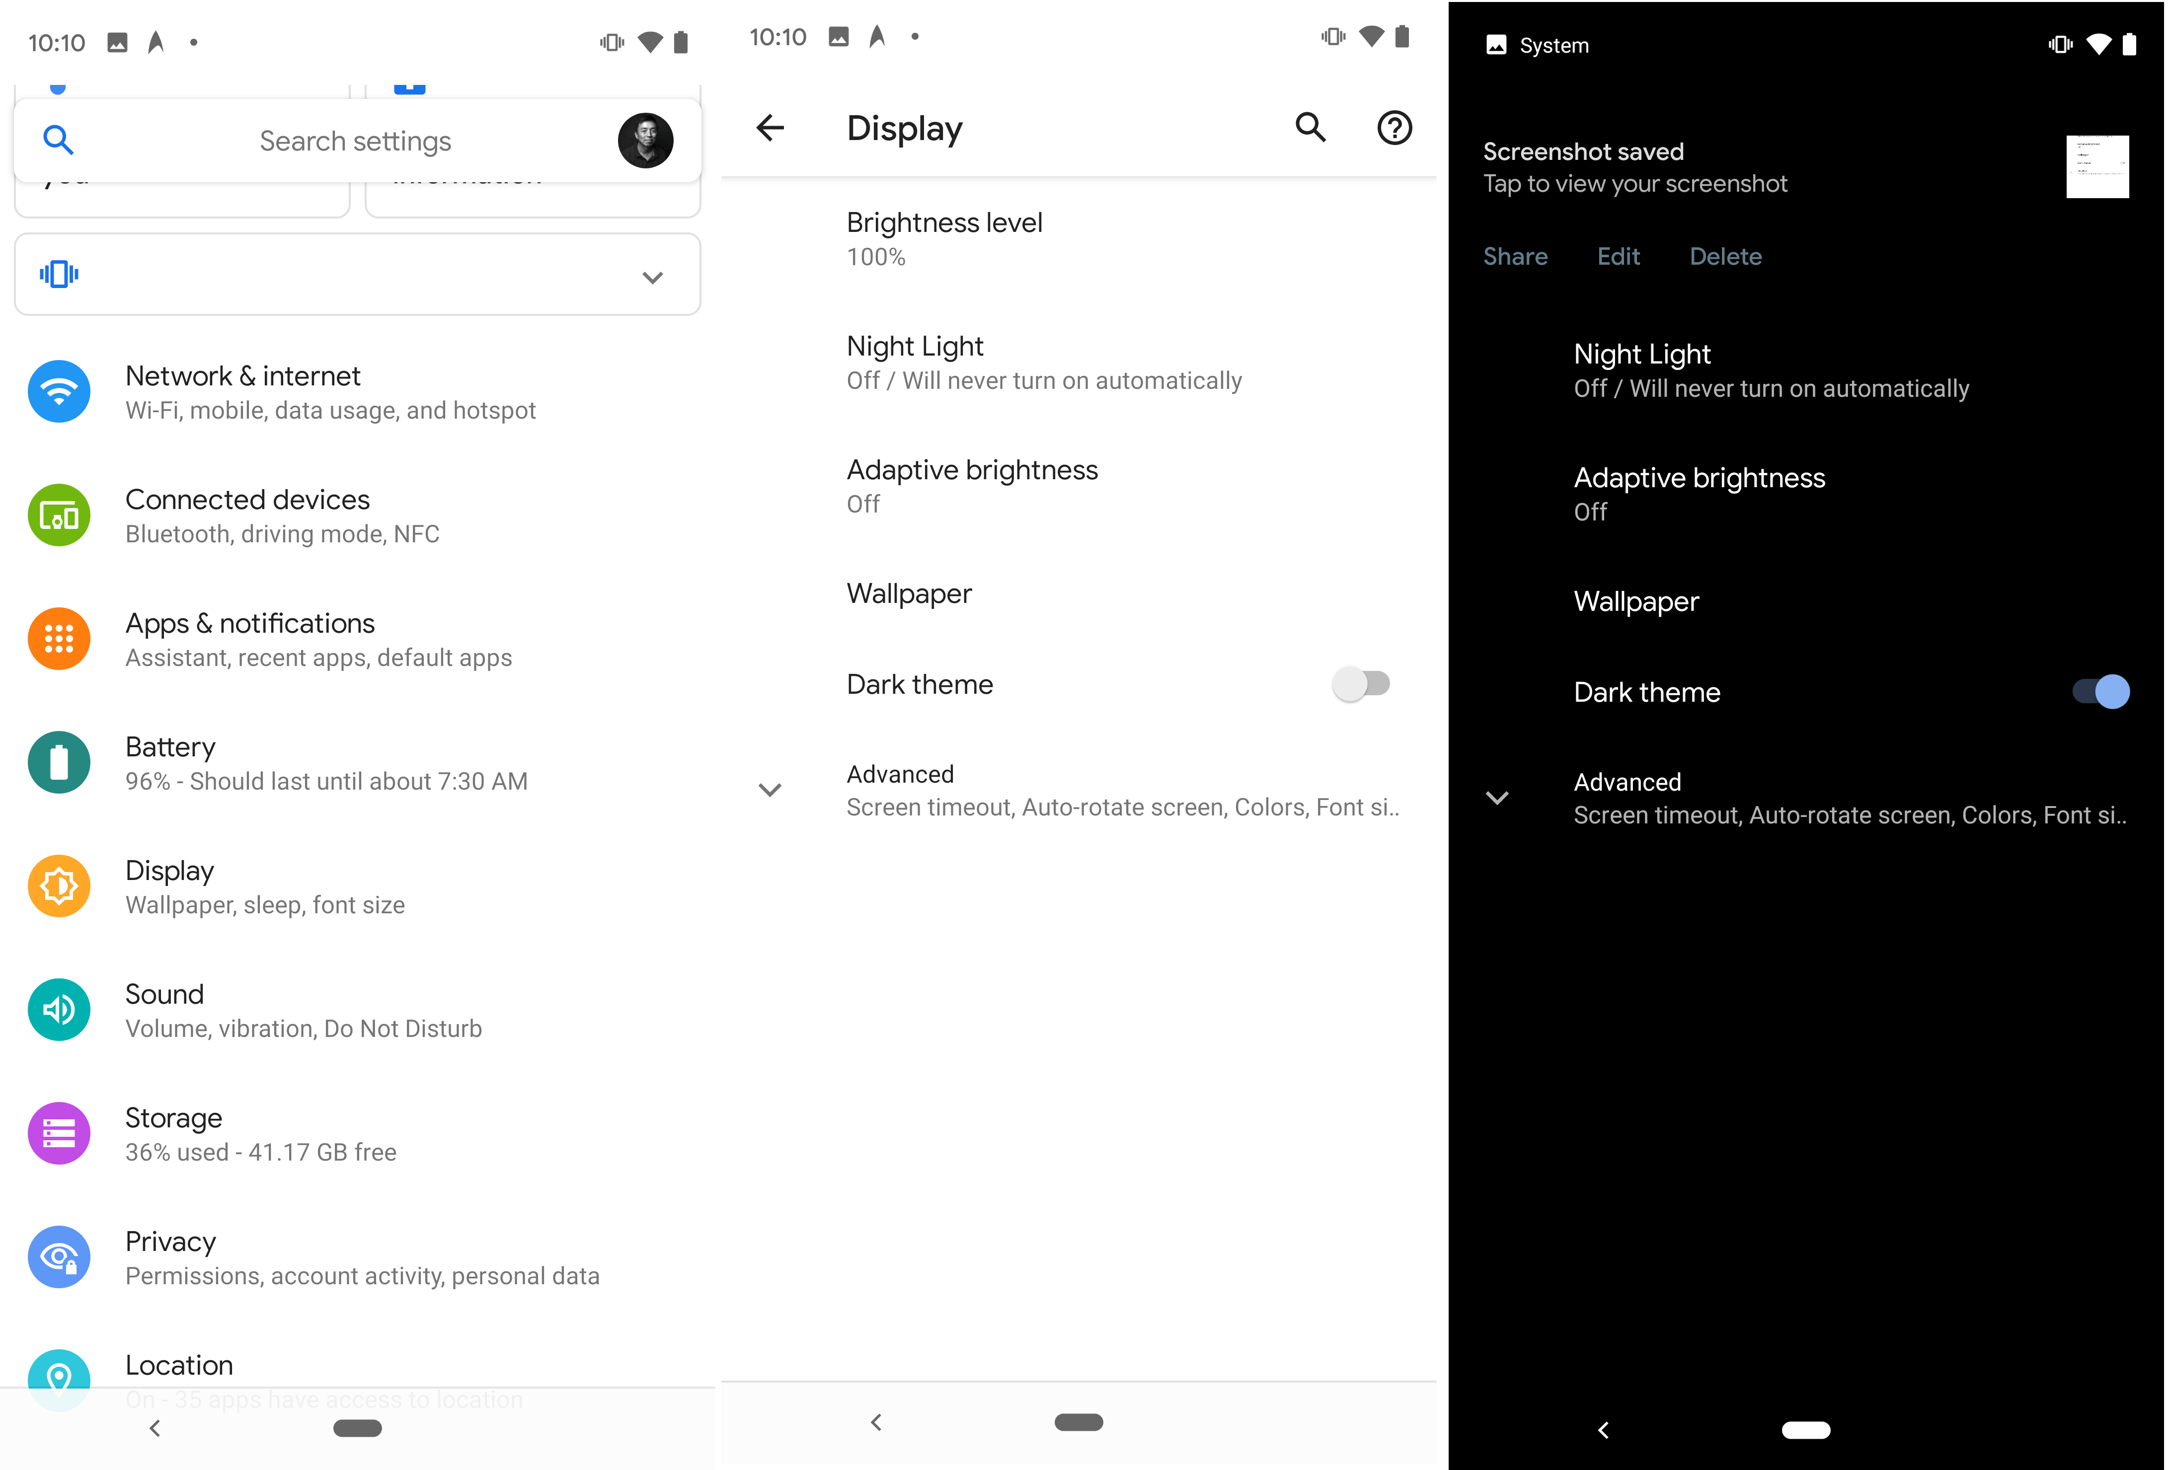Tap the Battery settings icon
Screen dimensions: 2170x1470
(x=59, y=762)
